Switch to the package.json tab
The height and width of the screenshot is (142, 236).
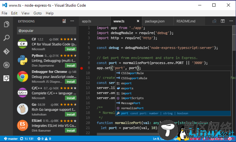158,21
